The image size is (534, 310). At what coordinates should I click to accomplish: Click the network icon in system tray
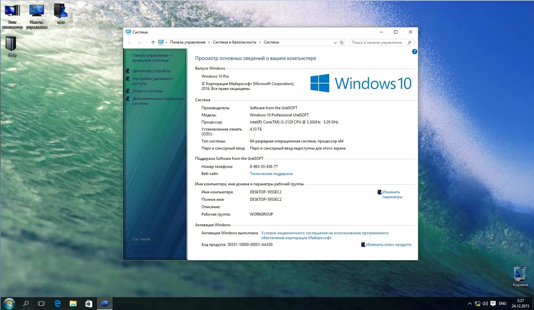click(478, 304)
